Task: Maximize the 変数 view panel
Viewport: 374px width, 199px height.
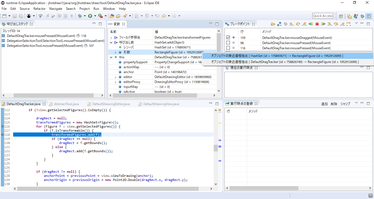Action: 217,24
